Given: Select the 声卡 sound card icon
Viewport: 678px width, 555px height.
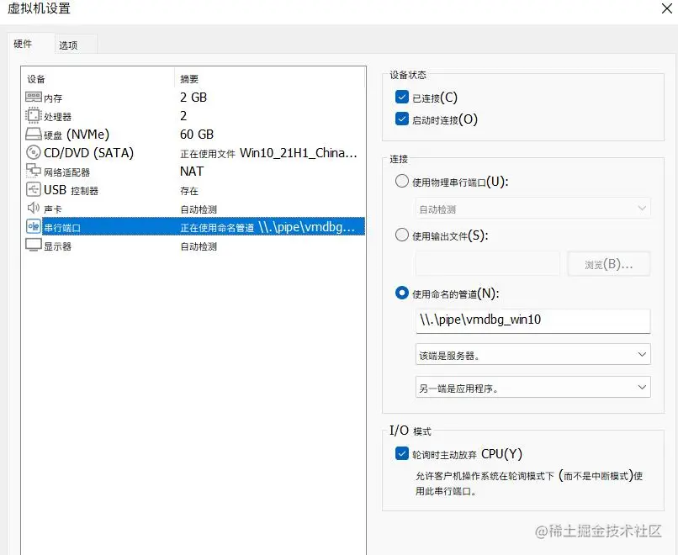Looking at the screenshot, I should click(31, 208).
